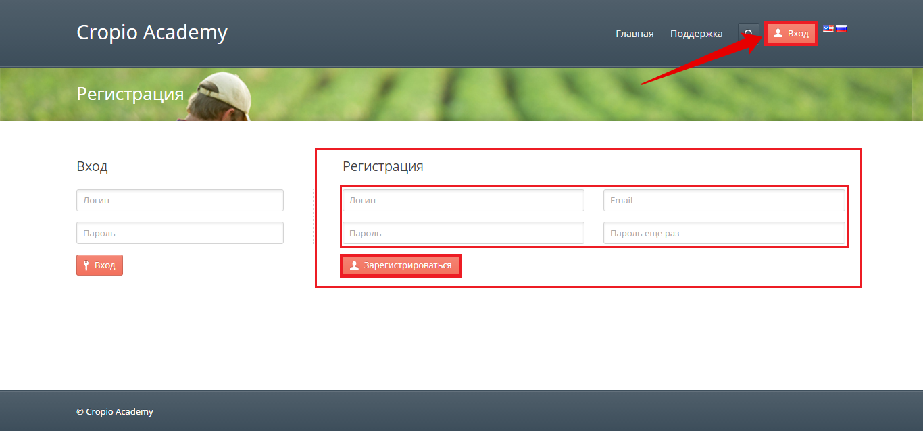This screenshot has width=923, height=431.
Task: Click the Регистрация title in the banner
Action: pyautogui.click(x=130, y=94)
